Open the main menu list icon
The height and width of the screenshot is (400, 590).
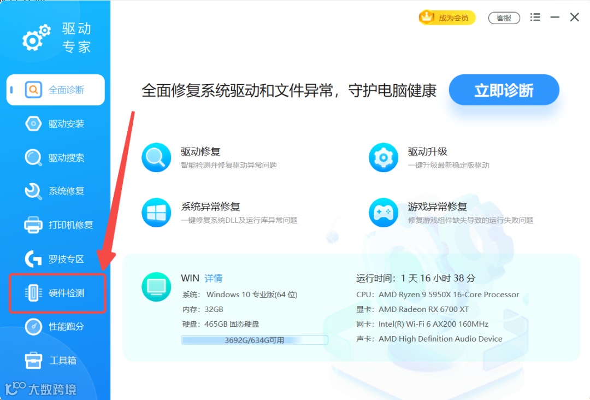coord(535,17)
